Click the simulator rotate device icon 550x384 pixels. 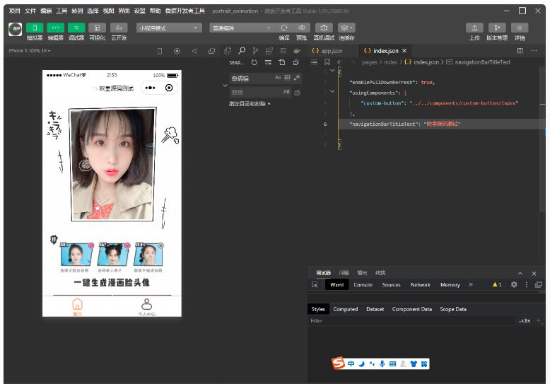[x=160, y=51]
